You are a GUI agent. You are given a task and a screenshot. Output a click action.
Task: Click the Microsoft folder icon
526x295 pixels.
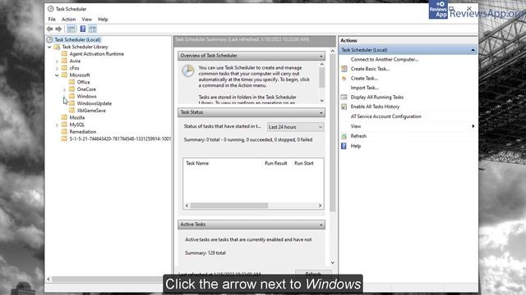coord(64,75)
